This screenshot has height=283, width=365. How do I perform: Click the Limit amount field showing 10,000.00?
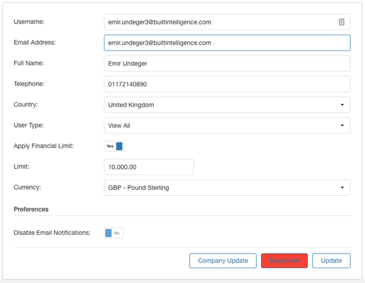click(x=149, y=167)
